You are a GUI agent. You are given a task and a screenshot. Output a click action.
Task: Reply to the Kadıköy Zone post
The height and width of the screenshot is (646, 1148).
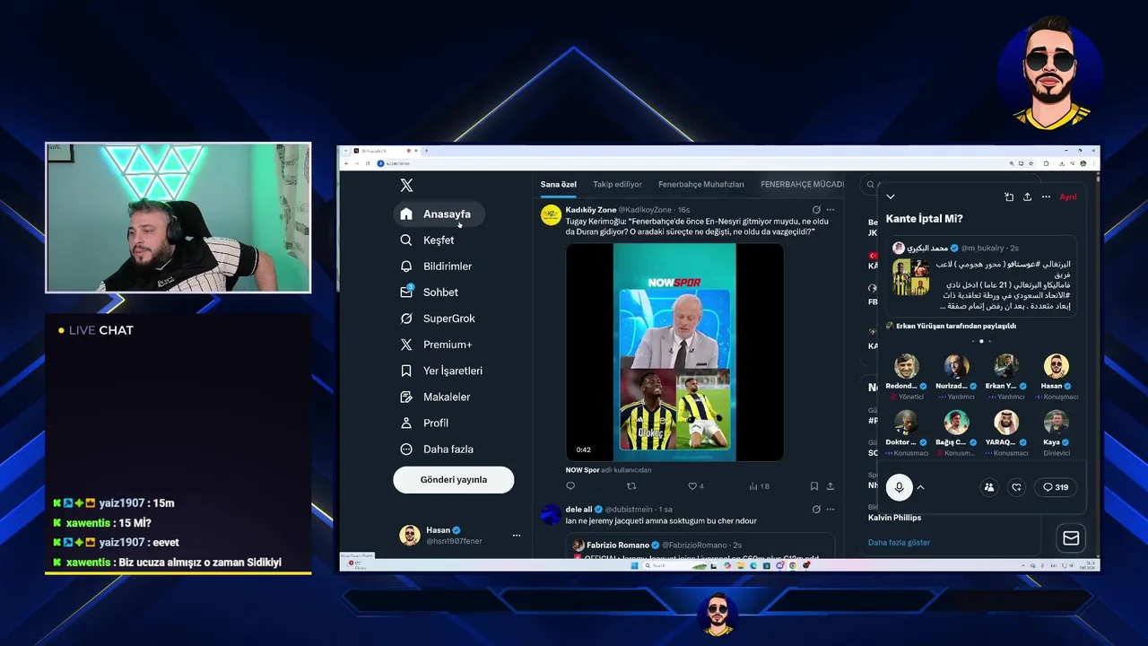[x=570, y=486]
